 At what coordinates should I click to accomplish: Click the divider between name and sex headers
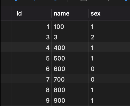point(89,13)
